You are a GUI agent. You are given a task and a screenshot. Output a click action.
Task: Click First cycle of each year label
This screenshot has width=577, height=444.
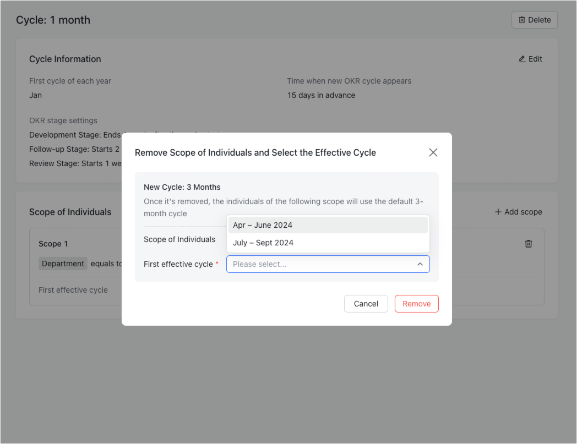coord(70,81)
